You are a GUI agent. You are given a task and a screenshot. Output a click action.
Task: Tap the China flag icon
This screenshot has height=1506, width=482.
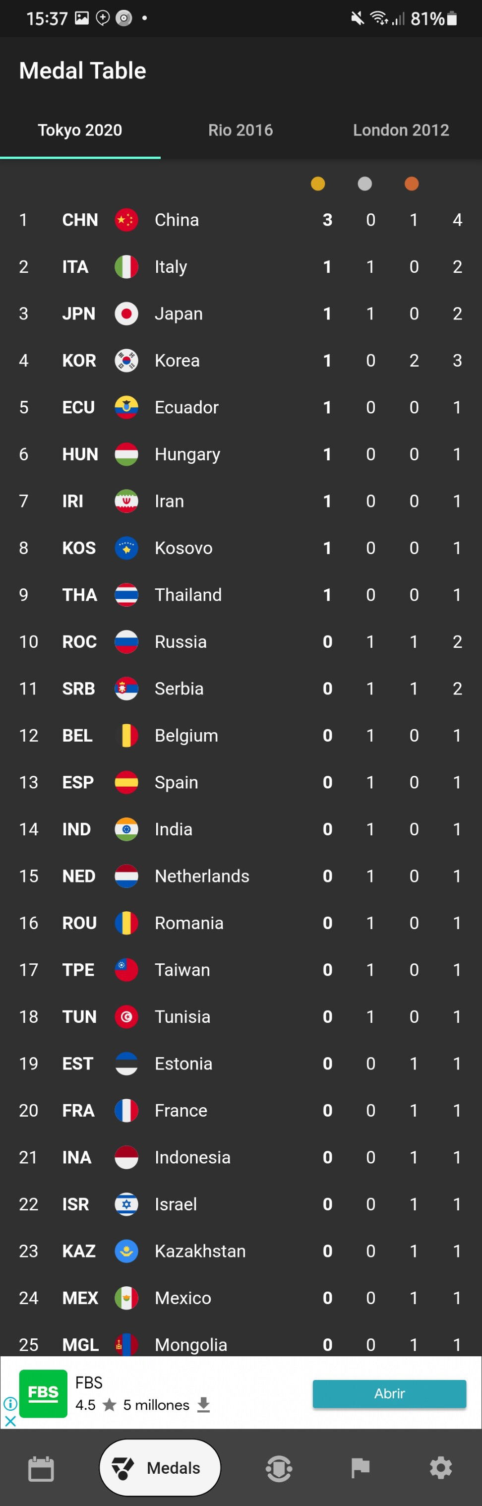[x=126, y=220]
